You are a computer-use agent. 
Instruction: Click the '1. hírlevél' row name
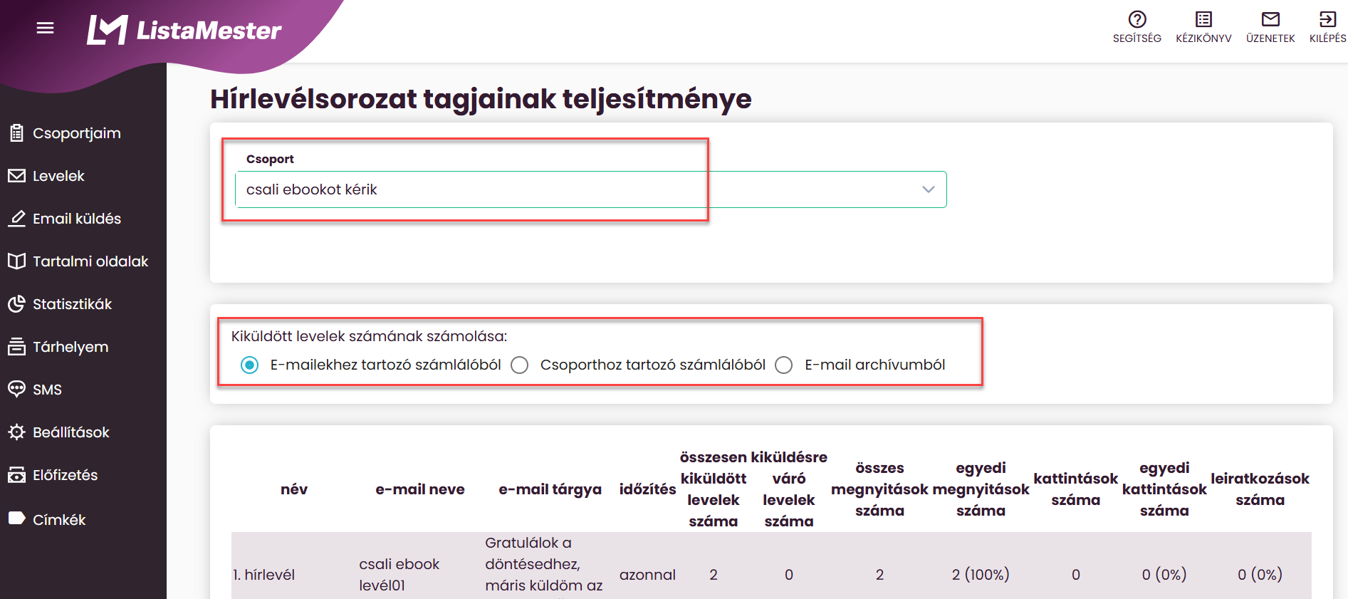pyautogui.click(x=263, y=575)
